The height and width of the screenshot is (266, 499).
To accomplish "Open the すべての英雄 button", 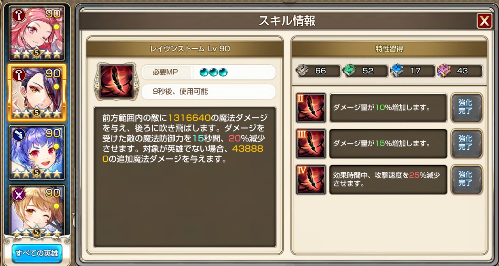I will click(x=37, y=253).
